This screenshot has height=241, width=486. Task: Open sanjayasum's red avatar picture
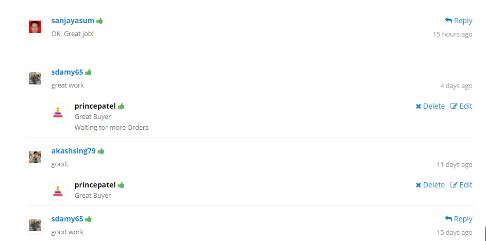coord(35,27)
